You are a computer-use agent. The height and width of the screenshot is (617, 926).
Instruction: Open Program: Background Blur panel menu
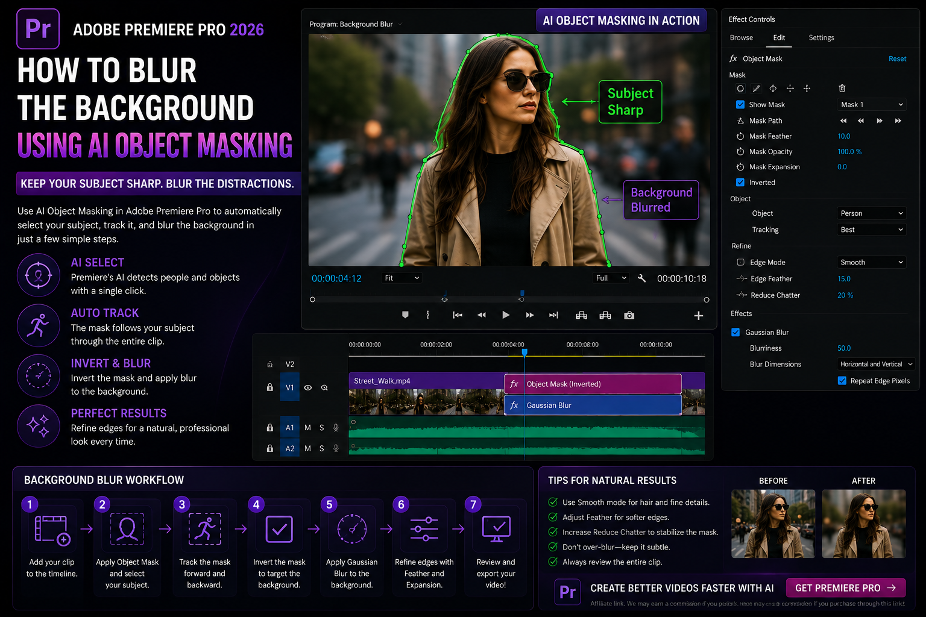400,25
